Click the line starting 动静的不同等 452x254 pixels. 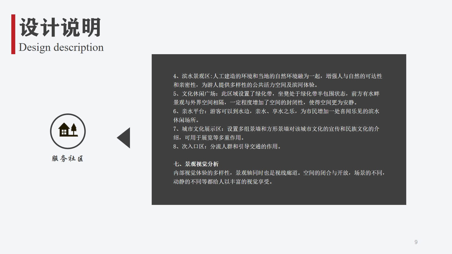tap(223, 182)
